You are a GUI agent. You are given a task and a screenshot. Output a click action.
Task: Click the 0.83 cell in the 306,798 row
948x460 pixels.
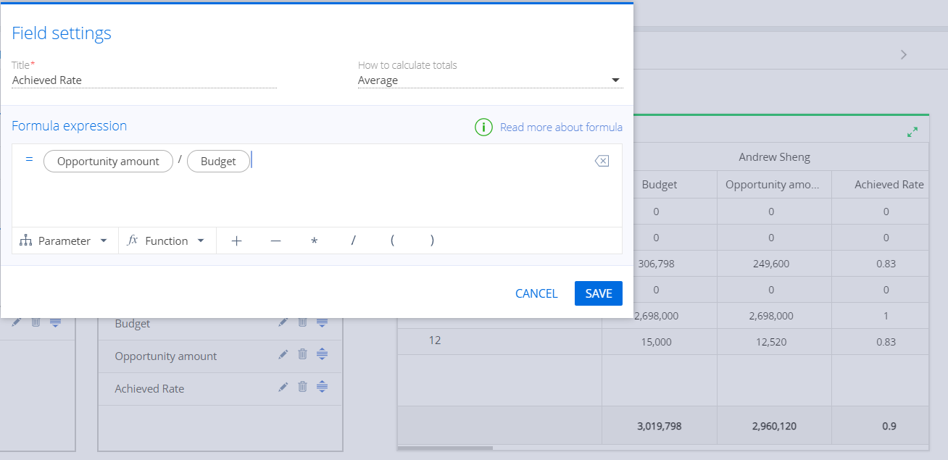click(886, 264)
